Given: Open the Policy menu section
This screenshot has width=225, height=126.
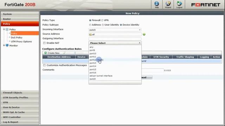Looking at the screenshot, I should tap(20, 24).
